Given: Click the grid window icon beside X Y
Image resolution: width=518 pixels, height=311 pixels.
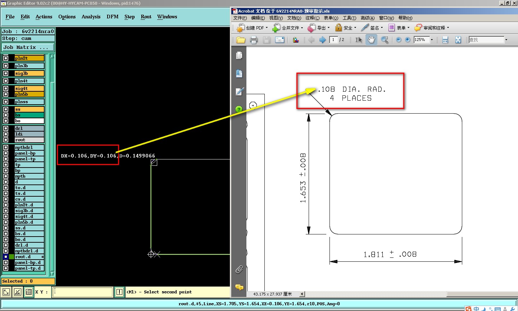Looking at the screenshot, I should 29,292.
